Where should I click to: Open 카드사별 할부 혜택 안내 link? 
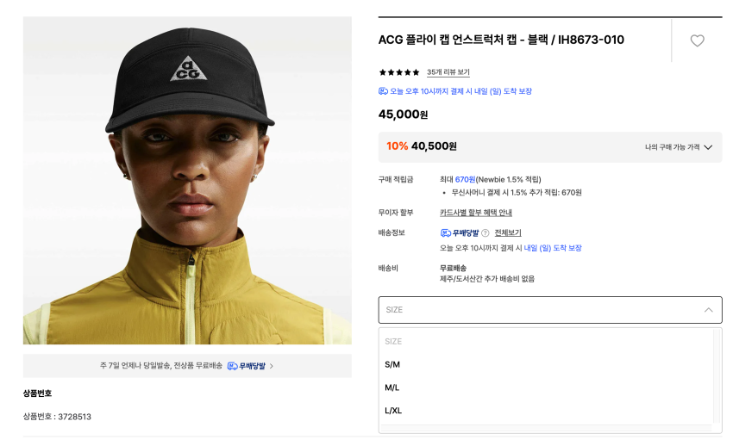(x=475, y=213)
